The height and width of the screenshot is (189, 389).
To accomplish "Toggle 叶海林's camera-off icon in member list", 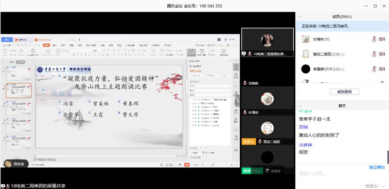I will (382, 39).
